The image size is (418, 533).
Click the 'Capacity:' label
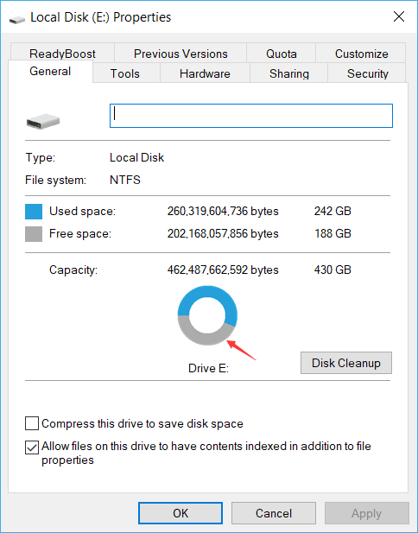73,270
